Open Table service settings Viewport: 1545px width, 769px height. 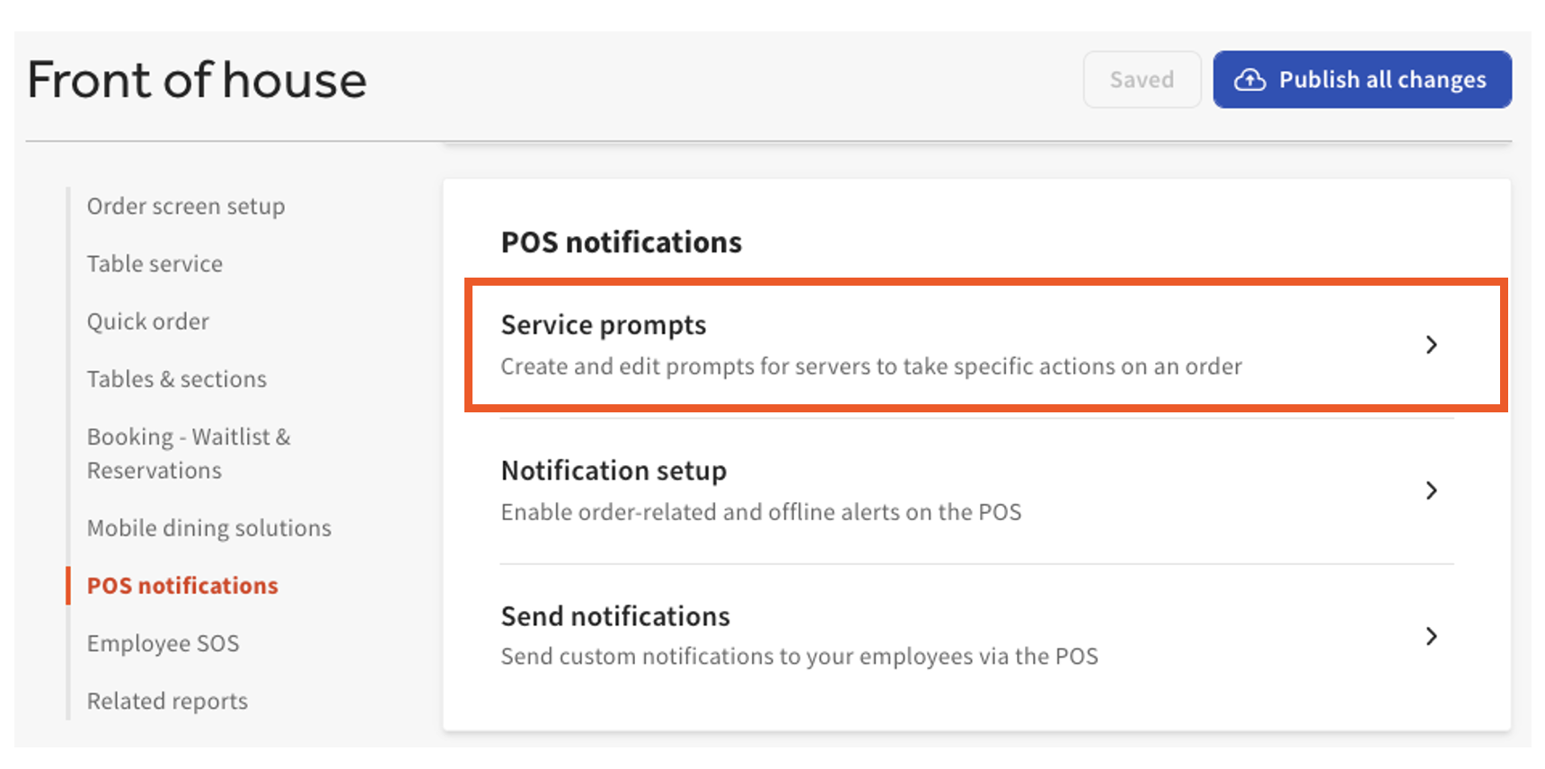(154, 263)
